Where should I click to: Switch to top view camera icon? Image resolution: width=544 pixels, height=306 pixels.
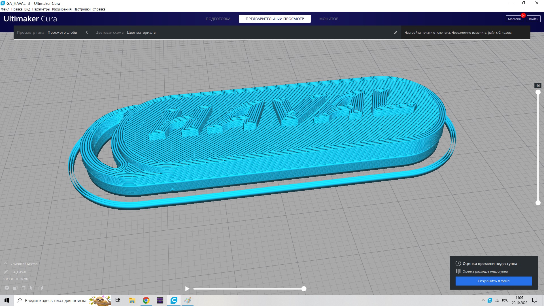(x=24, y=288)
